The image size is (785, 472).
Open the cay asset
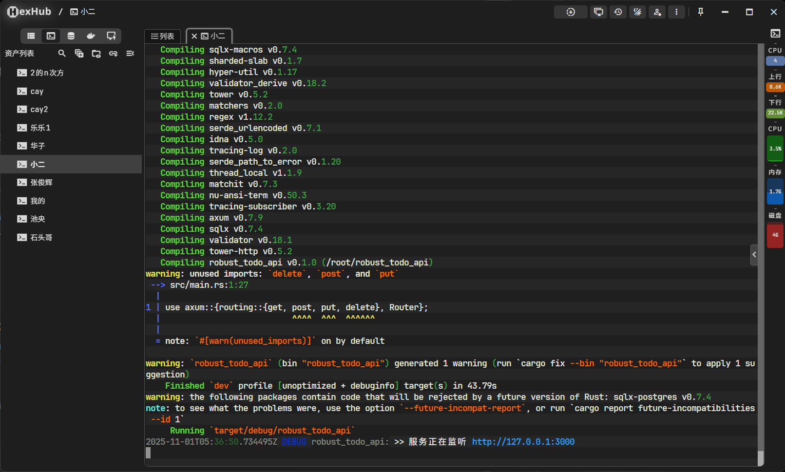(71, 92)
